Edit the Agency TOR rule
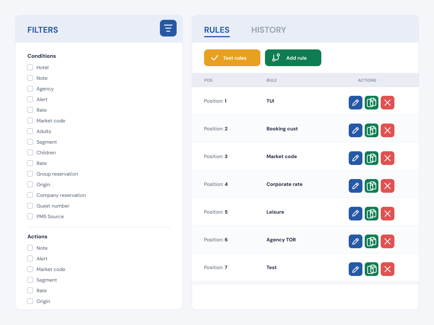This screenshot has height=325, width=434. point(356,241)
